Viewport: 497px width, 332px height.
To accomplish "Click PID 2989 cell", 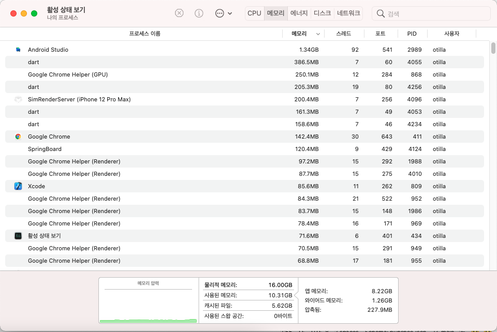I will click(x=414, y=50).
